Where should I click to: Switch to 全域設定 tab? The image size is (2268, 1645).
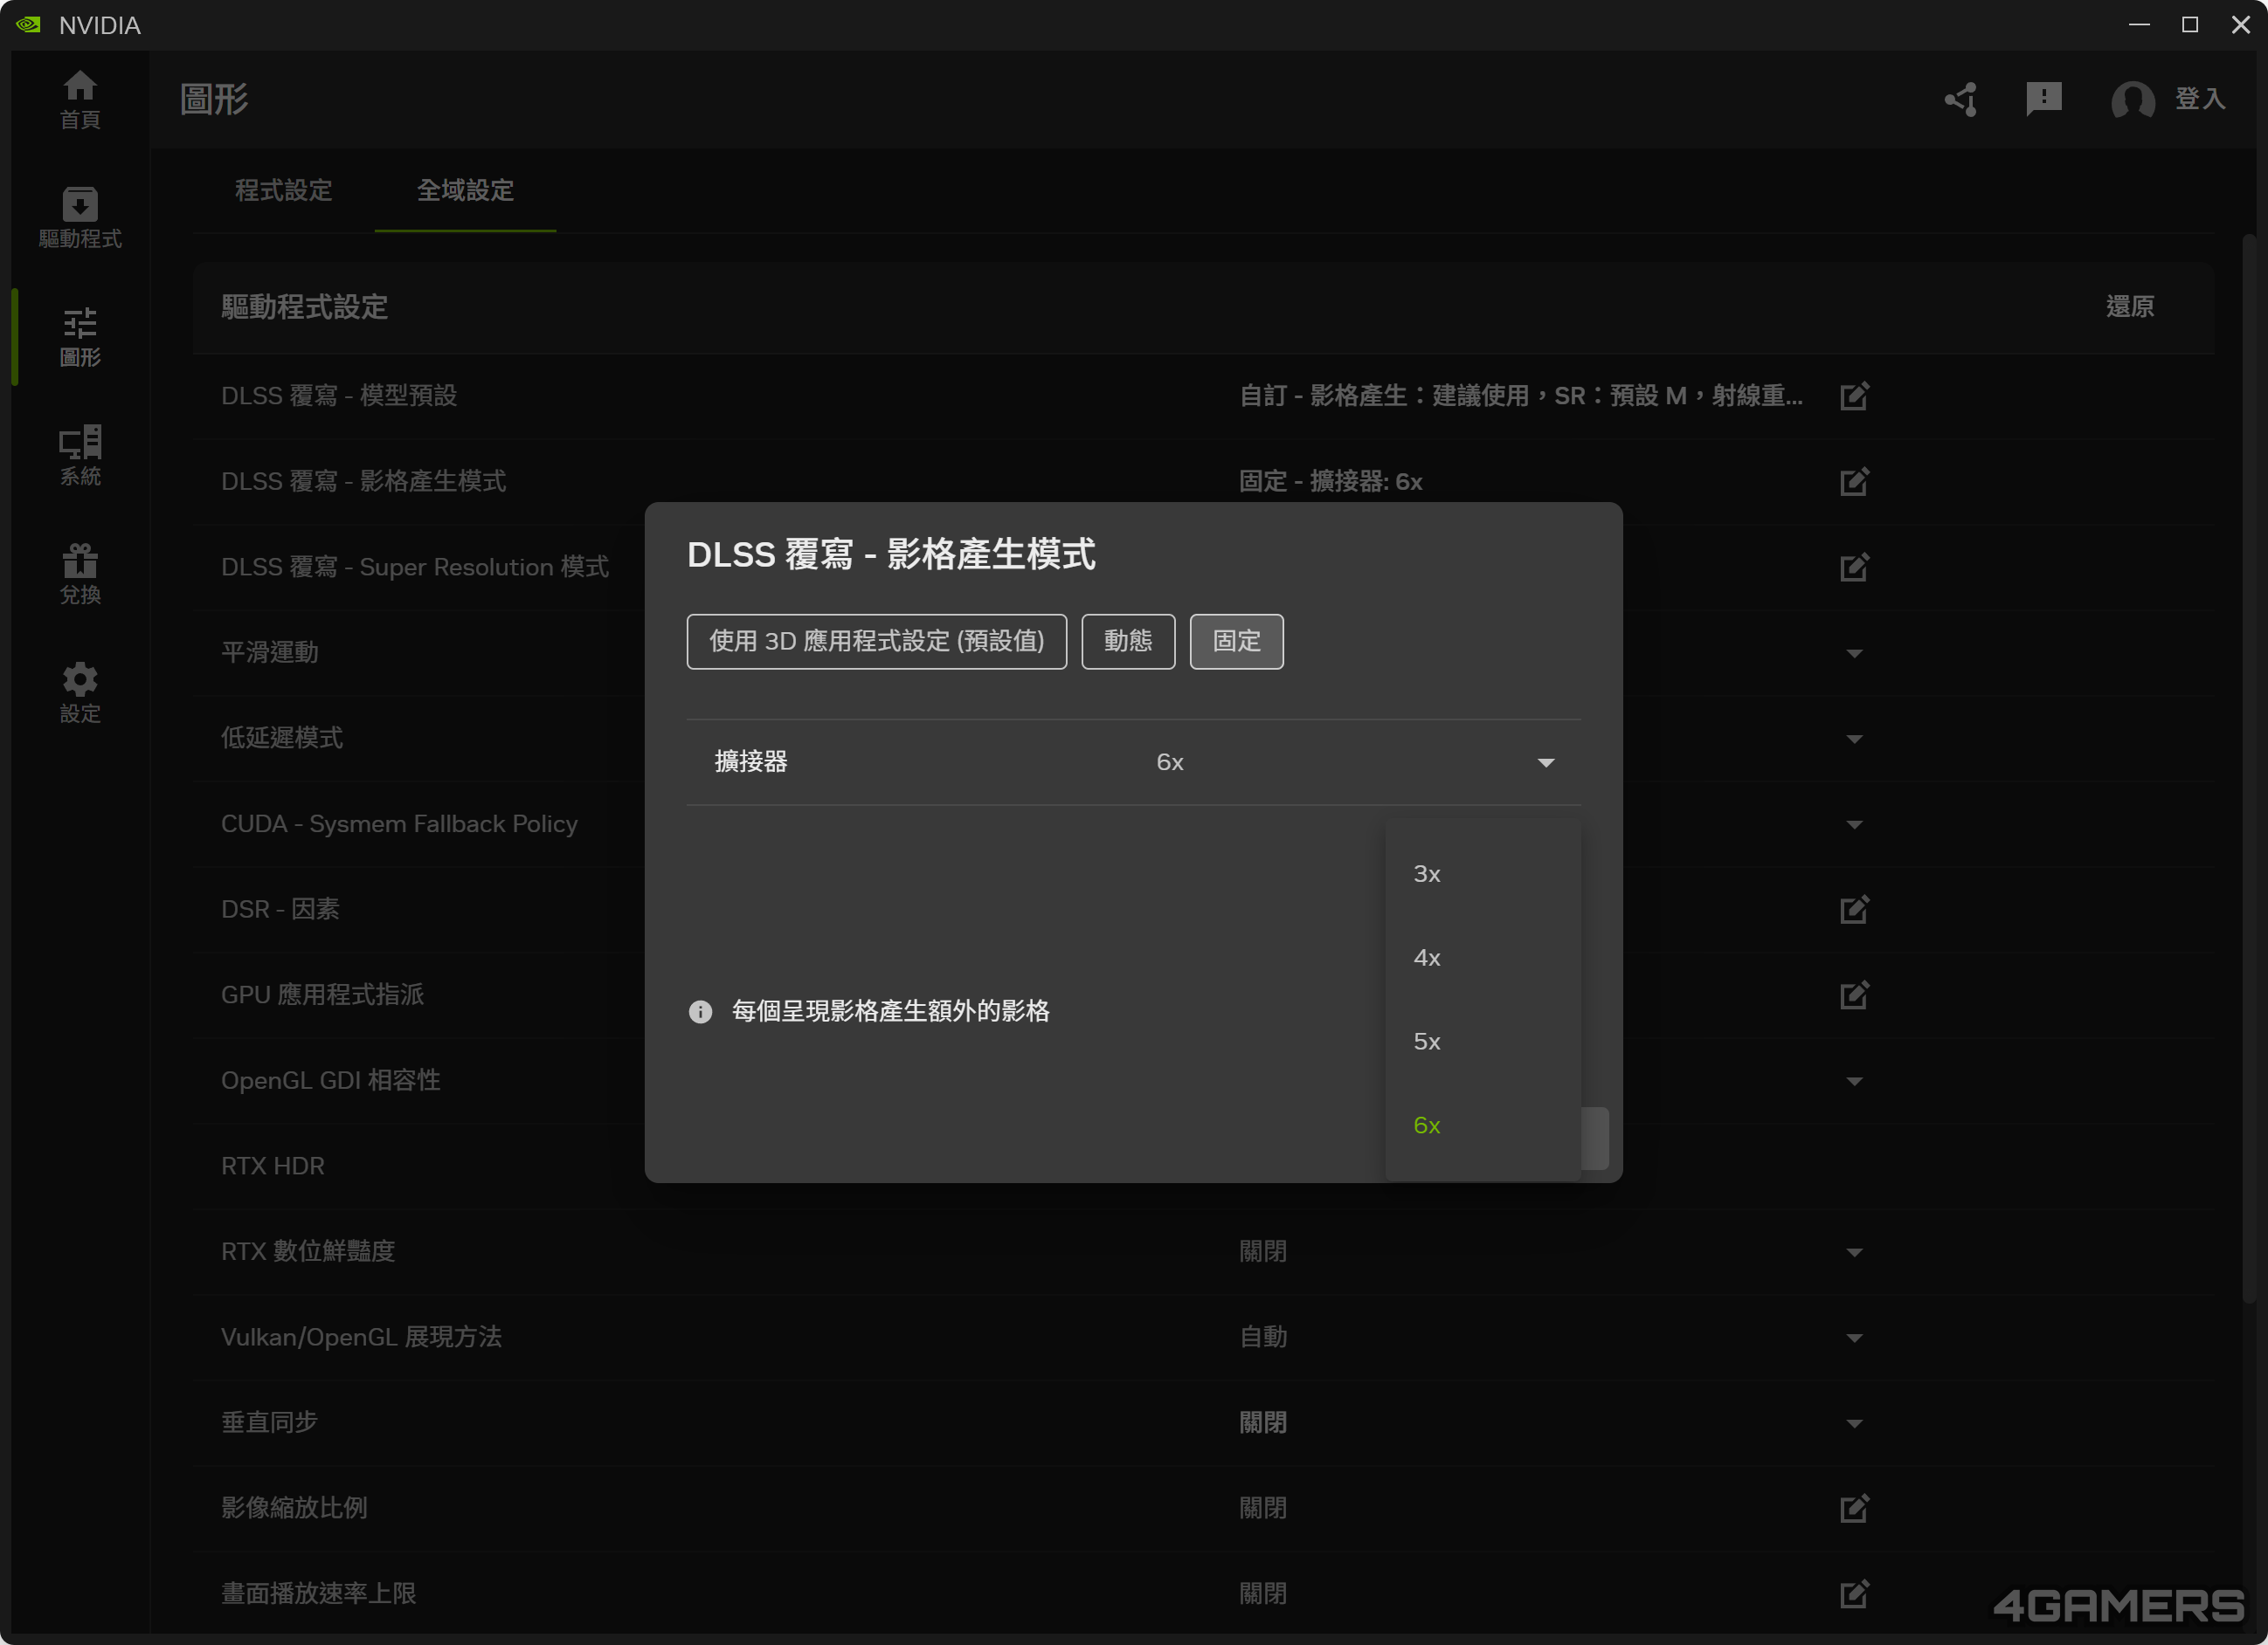[465, 189]
